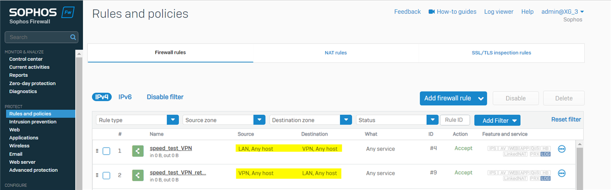This screenshot has width=611, height=190.
Task: Open Email in sidebar
Action: click(x=16, y=154)
